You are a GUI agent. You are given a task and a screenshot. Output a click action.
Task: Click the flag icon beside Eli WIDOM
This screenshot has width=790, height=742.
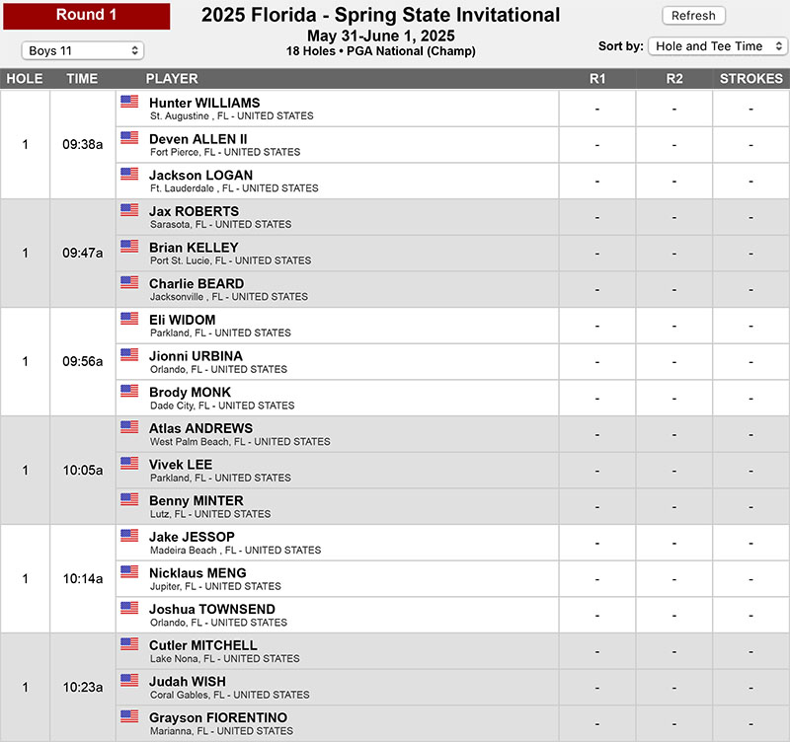click(129, 318)
